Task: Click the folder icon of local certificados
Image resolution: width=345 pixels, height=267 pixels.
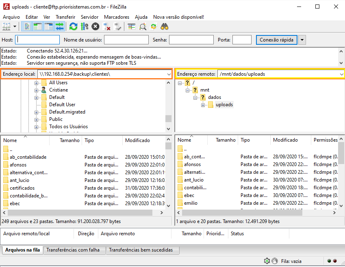Action: point(6,188)
